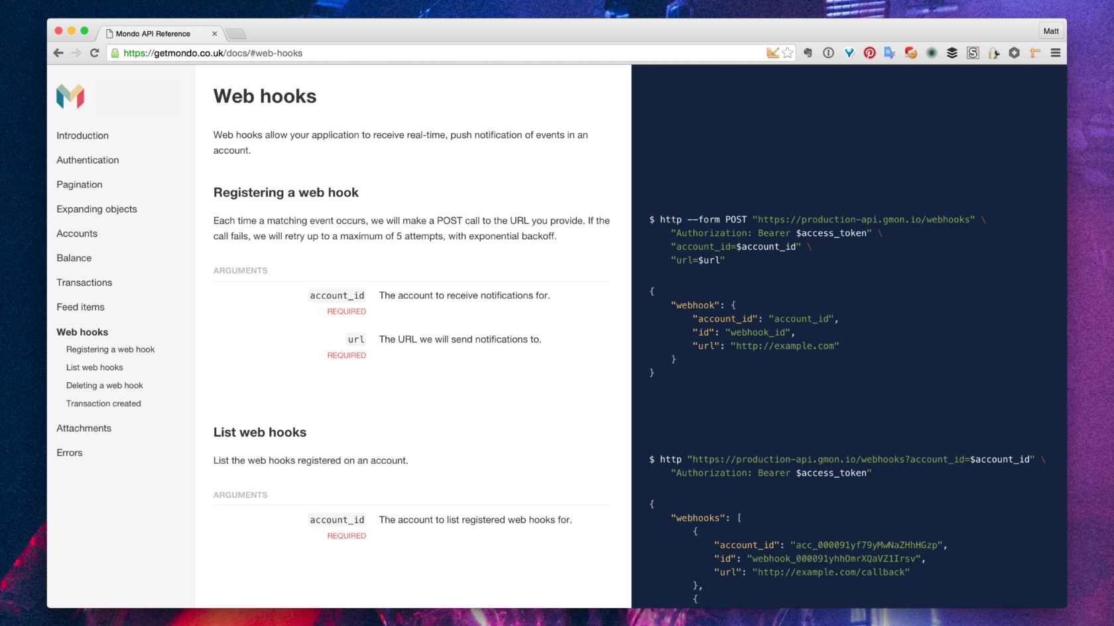
Task: Select Web hooks in the sidebar
Action: (82, 333)
